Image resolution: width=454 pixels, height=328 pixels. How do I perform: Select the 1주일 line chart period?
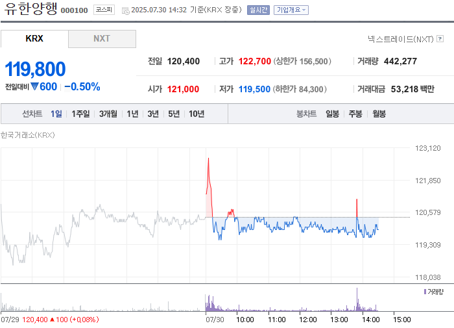tap(80, 114)
